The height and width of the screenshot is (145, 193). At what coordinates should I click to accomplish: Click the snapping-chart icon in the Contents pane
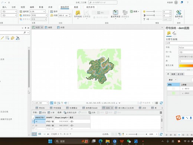click(18, 38)
